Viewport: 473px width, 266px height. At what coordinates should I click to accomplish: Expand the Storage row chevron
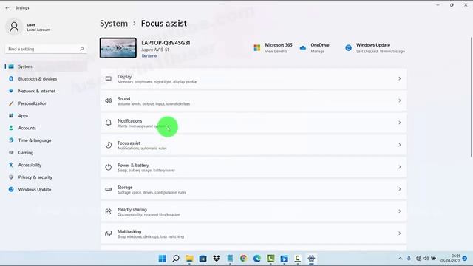click(x=399, y=189)
